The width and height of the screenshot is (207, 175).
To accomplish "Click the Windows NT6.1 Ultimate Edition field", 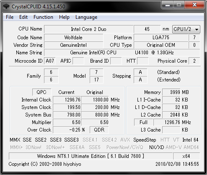I will pos(91,156).
